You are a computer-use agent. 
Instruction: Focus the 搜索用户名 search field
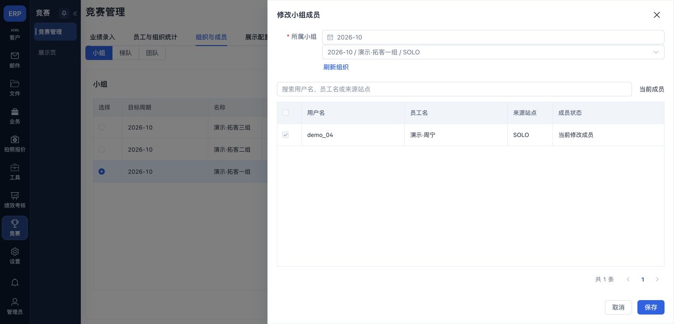pyautogui.click(x=454, y=89)
